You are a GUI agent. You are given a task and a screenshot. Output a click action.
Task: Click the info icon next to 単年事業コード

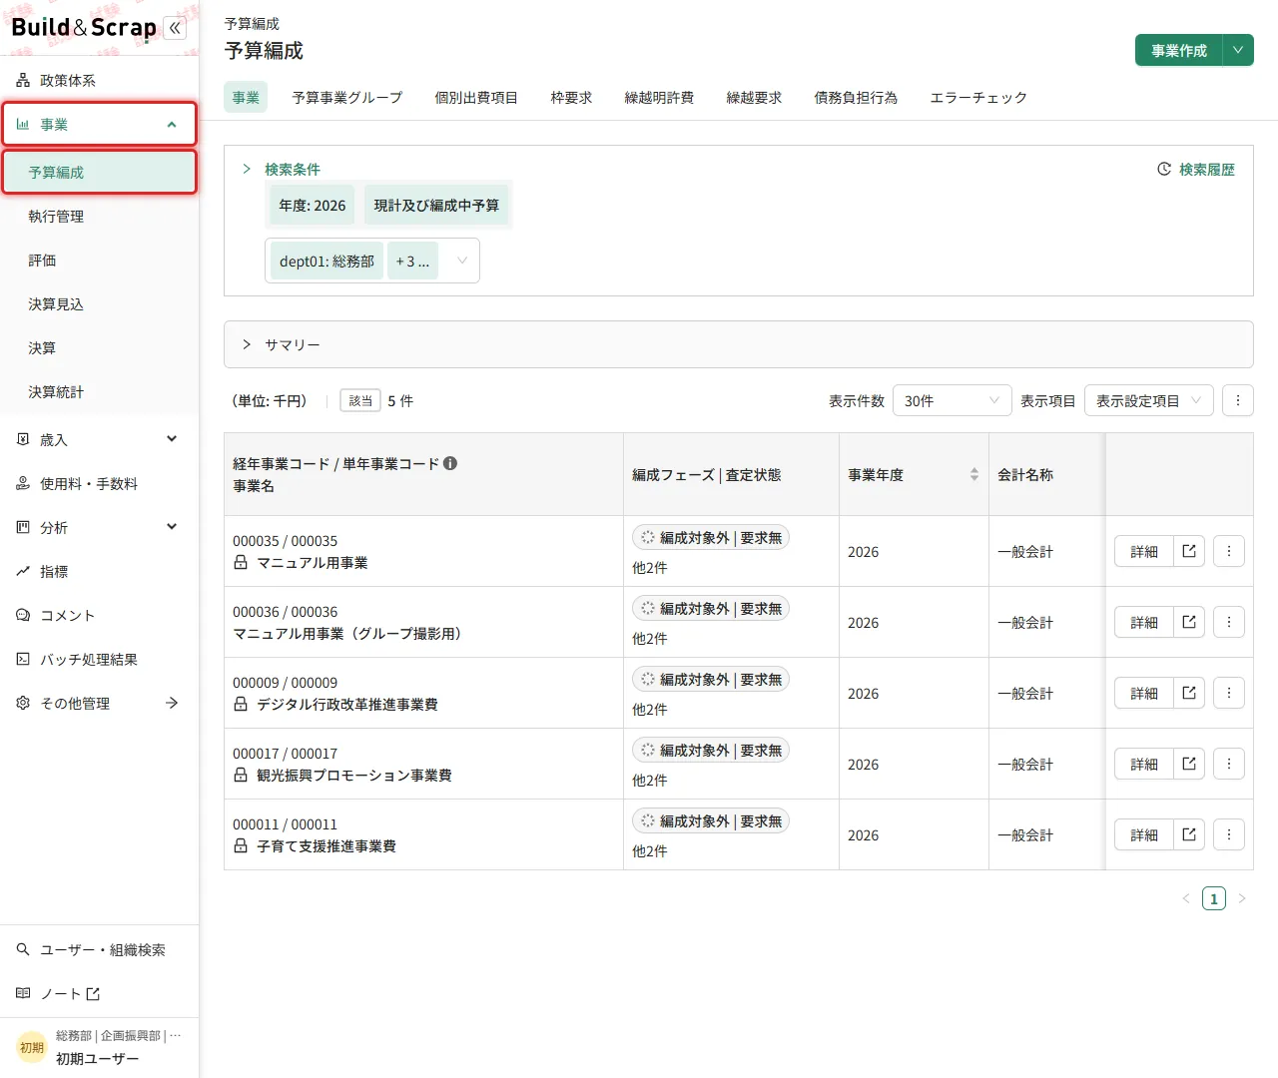click(x=450, y=463)
